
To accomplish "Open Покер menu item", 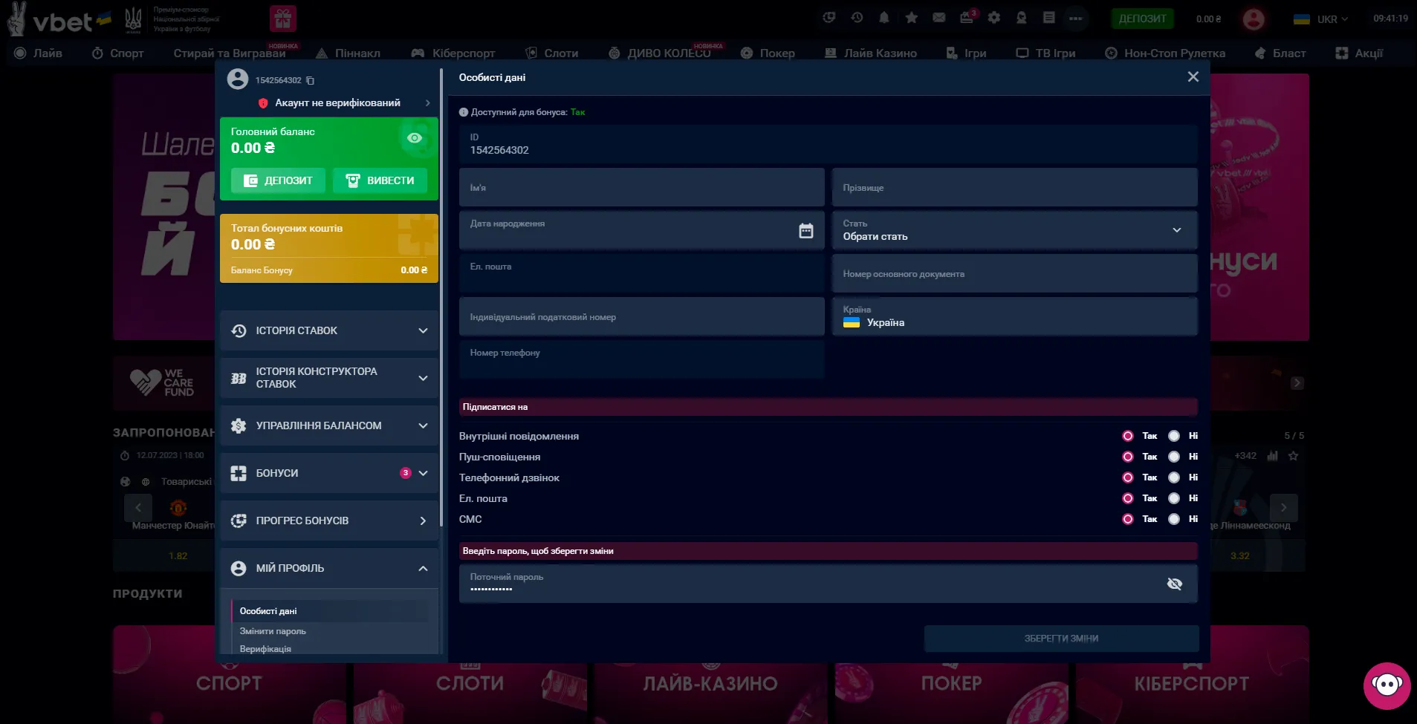I will point(768,53).
